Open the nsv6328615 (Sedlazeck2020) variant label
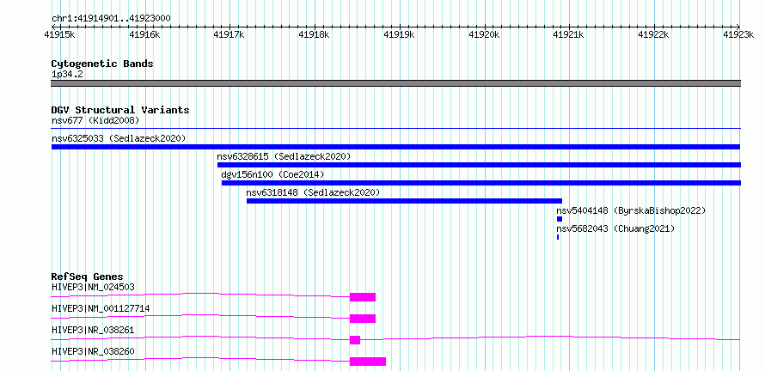 click(284, 156)
